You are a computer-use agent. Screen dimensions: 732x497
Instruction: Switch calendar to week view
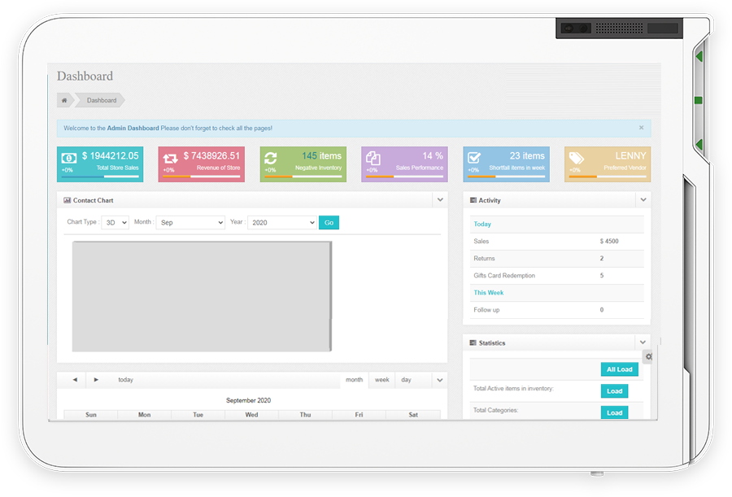point(381,380)
